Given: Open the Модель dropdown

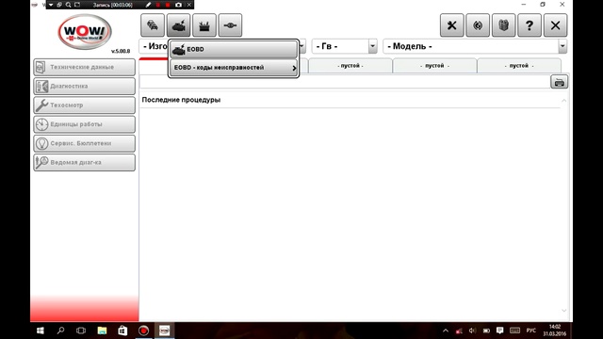Looking at the screenshot, I should [475, 46].
